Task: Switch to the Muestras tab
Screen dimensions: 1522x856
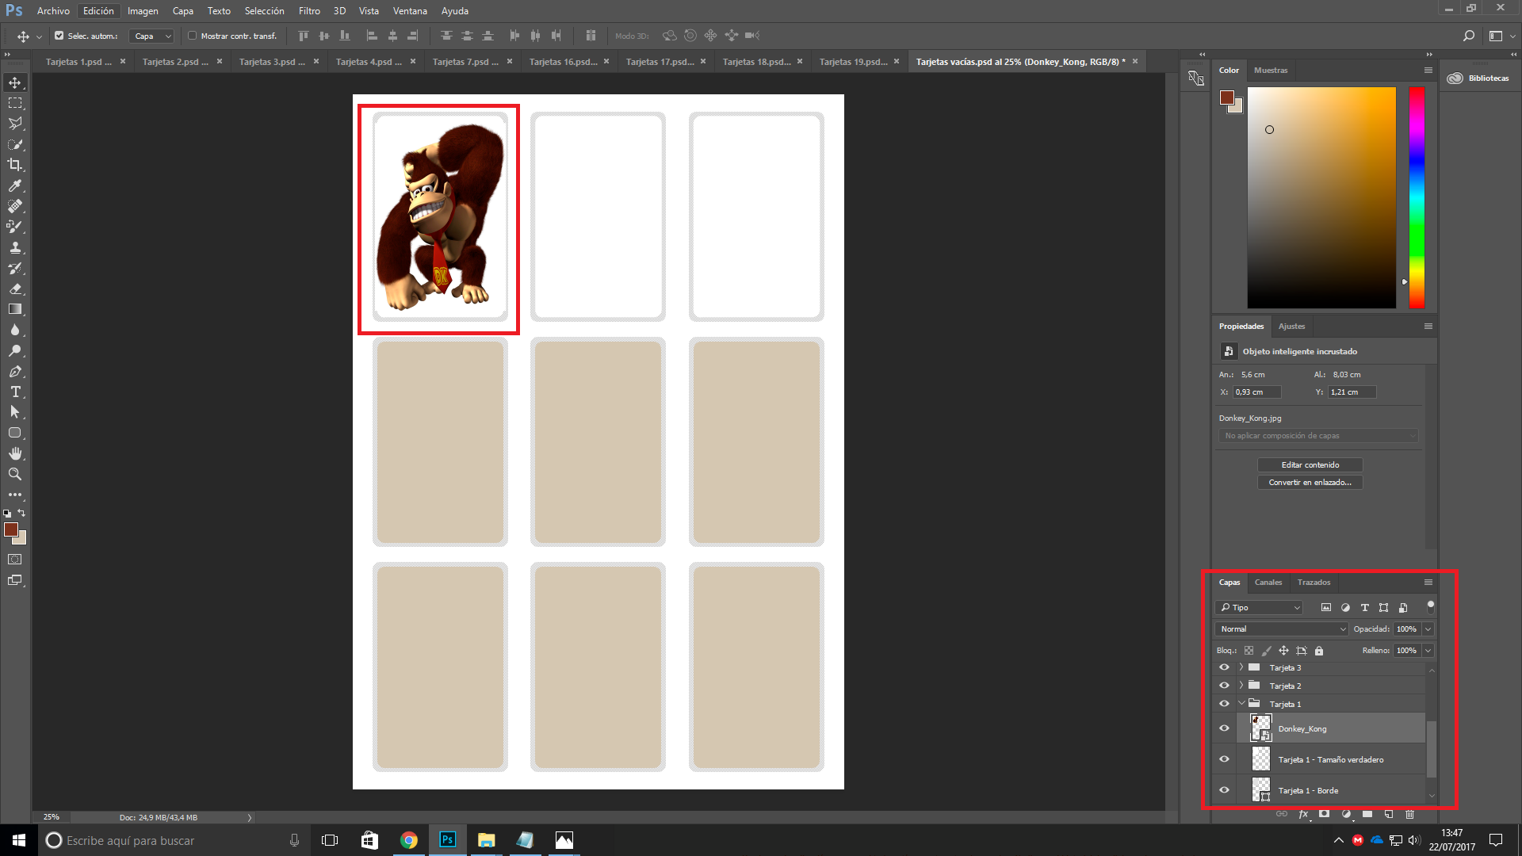Action: click(x=1271, y=71)
